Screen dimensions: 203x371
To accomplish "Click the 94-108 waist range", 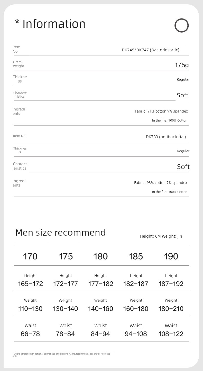I will (136, 334).
